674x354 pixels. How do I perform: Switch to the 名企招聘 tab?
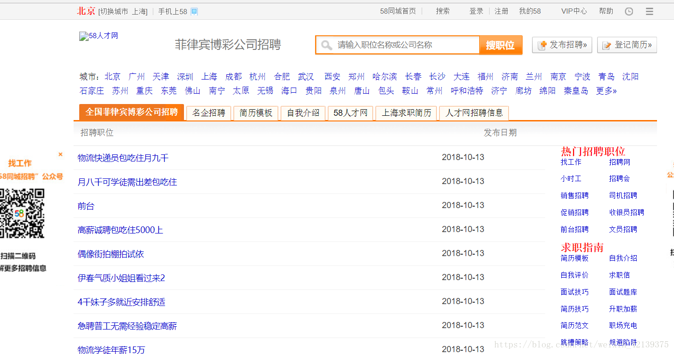pyautogui.click(x=208, y=113)
